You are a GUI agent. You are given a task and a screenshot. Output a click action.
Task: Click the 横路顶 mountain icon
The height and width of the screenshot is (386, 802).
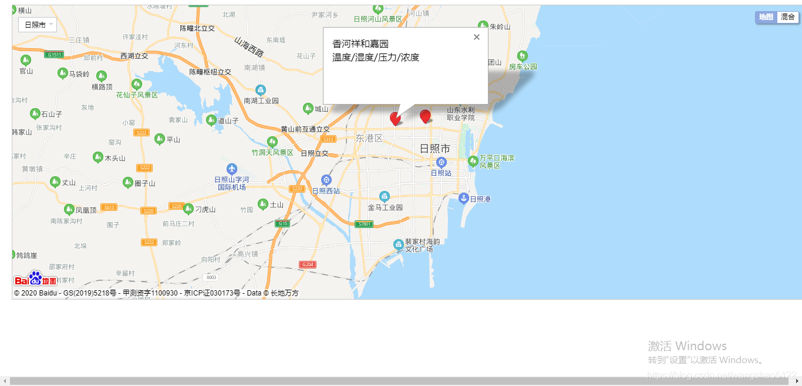102,76
